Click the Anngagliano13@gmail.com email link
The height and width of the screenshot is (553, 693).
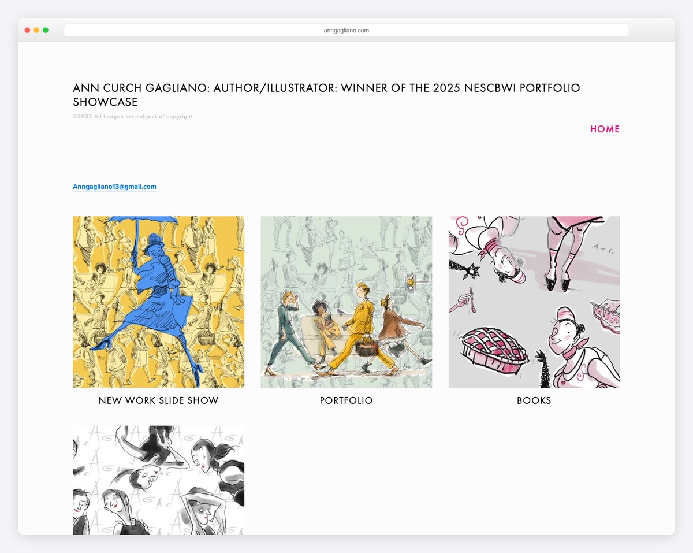coord(114,187)
